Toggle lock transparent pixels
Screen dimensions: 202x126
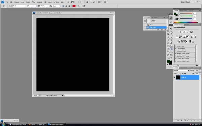[x=178, y=73]
